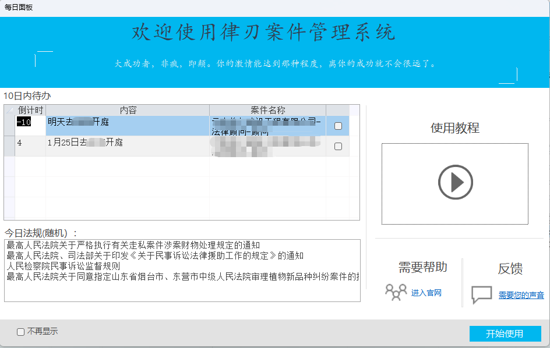Enable the 不再显示 checkbox
This screenshot has width=550, height=348.
21,332
